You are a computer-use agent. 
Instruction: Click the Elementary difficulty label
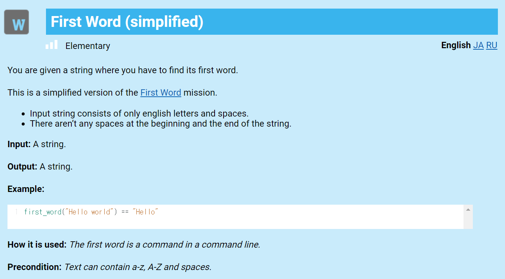point(87,46)
